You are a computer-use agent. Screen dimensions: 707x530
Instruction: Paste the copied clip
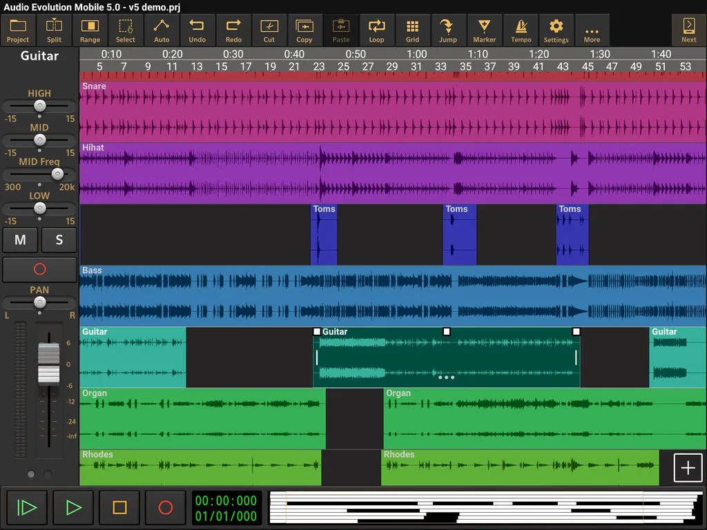pyautogui.click(x=340, y=30)
